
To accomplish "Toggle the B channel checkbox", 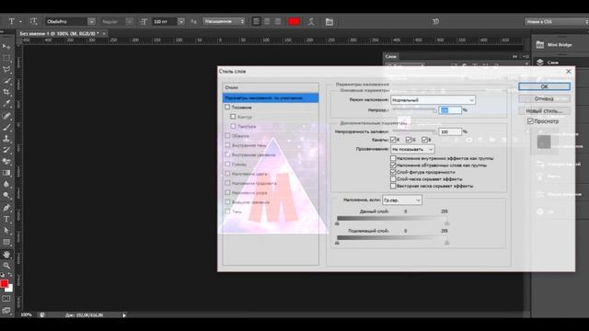I will point(424,140).
